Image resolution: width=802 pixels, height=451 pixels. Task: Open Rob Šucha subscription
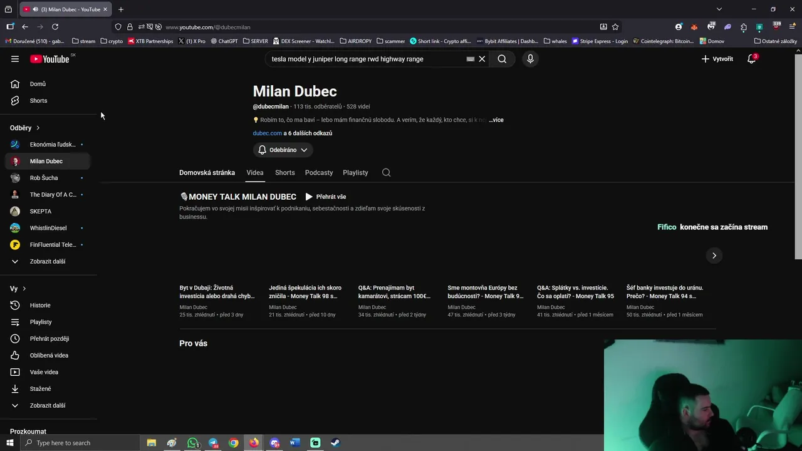[49, 178]
